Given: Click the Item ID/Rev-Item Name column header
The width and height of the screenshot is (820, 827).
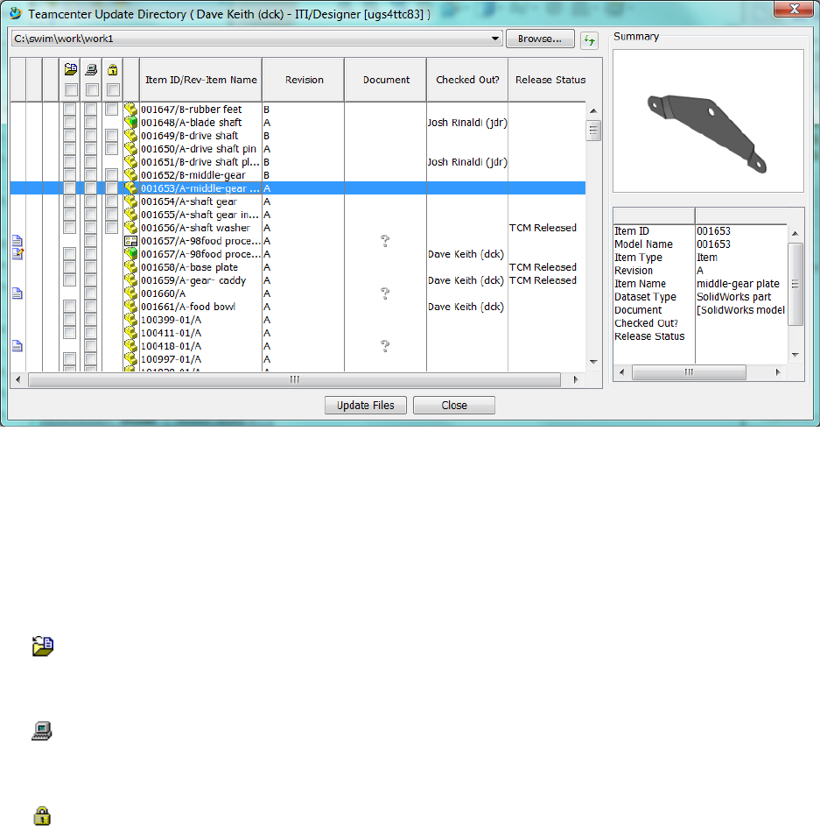Looking at the screenshot, I should 200,80.
